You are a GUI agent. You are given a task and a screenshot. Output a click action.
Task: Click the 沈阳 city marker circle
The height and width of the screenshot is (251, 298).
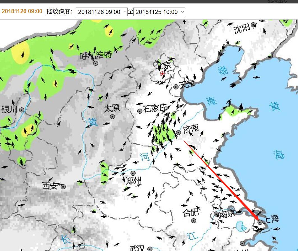[x=253, y=25]
